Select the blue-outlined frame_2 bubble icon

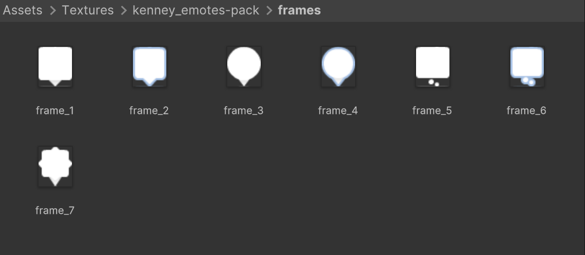(x=150, y=66)
